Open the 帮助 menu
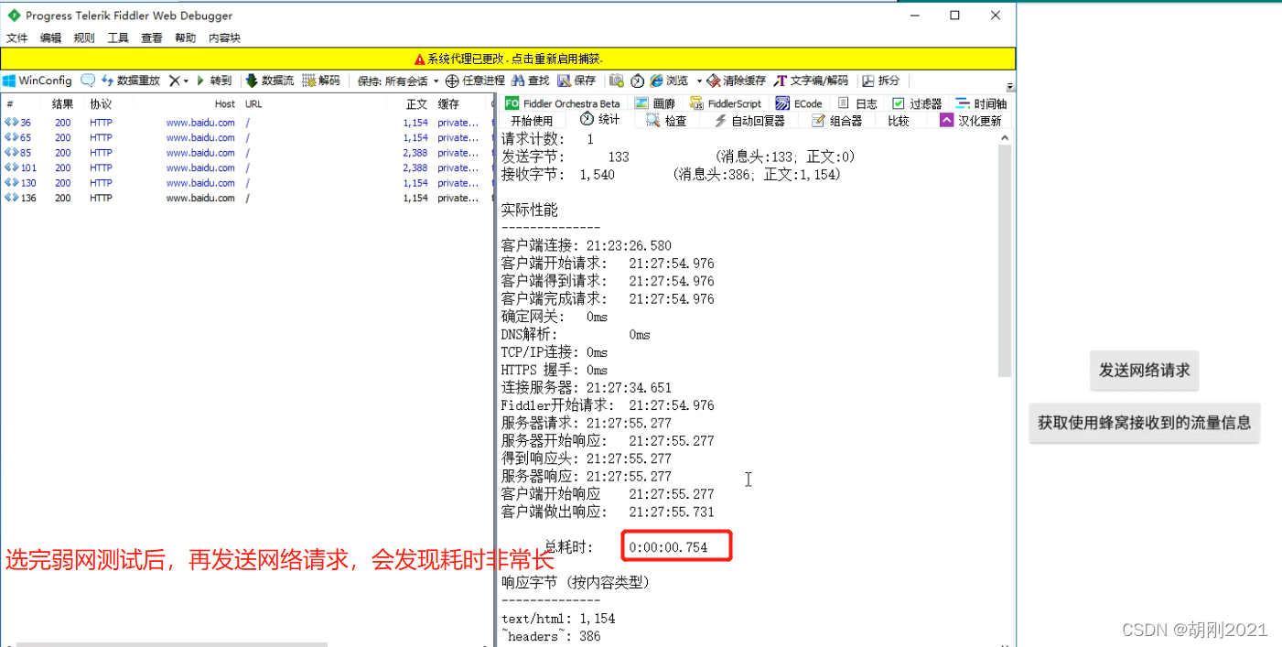The height and width of the screenshot is (647, 1282). tap(185, 38)
